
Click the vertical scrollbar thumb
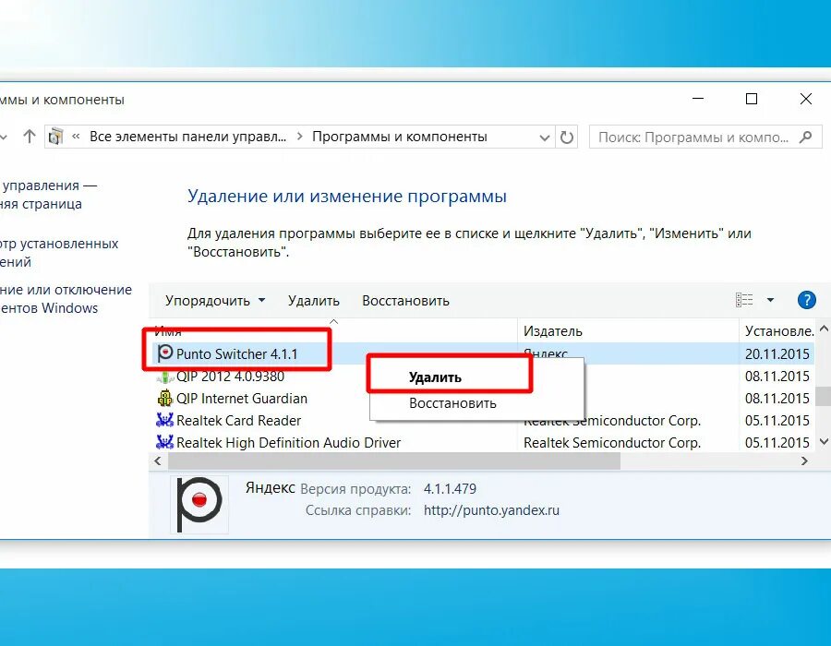[x=823, y=396]
